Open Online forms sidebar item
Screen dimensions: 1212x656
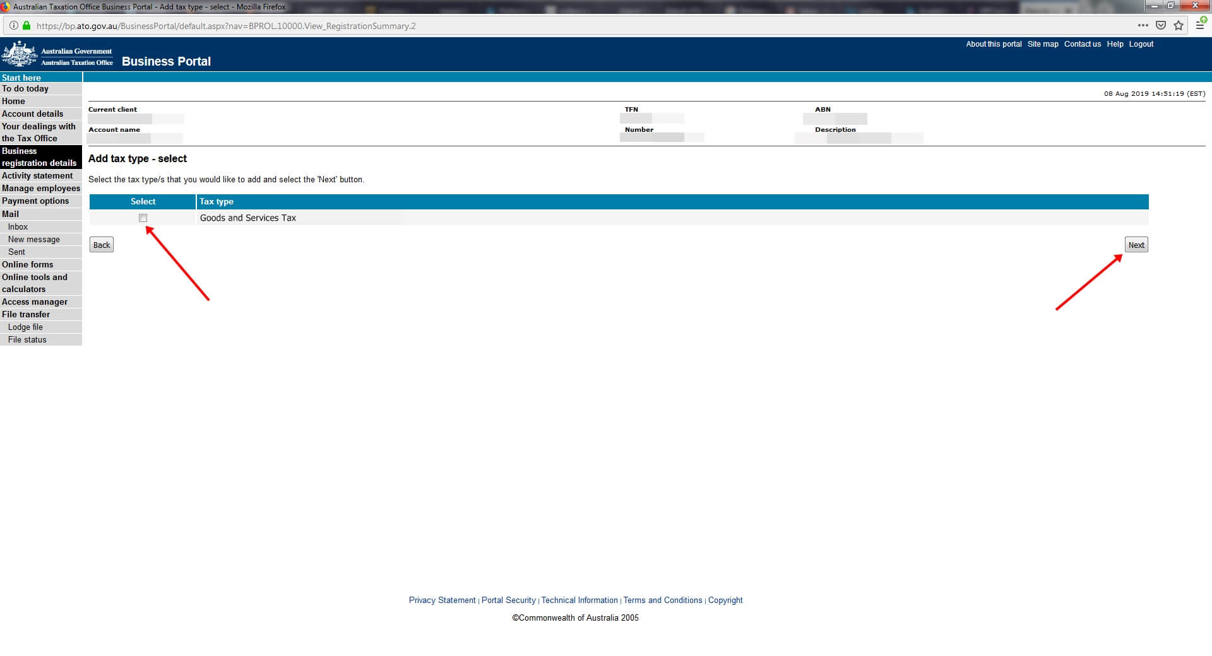pyautogui.click(x=41, y=265)
